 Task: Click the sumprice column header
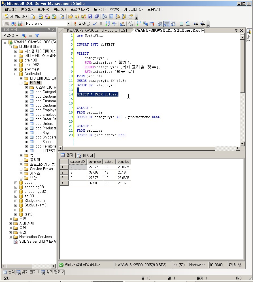pyautogui.click(x=95, y=162)
